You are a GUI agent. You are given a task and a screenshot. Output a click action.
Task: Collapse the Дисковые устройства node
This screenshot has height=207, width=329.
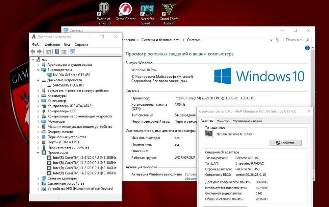point(38,80)
